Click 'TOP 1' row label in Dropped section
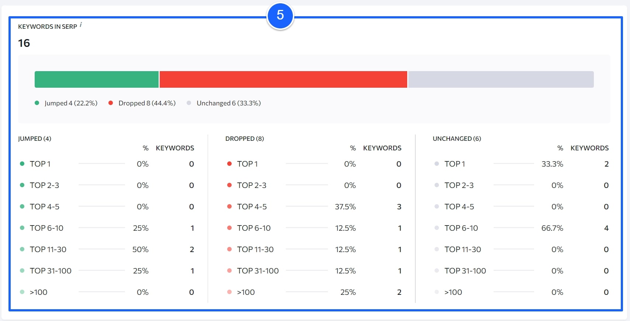The image size is (630, 321). (x=247, y=164)
